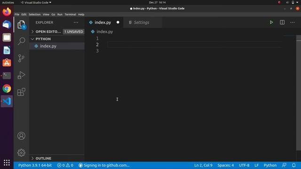Viewport: 301px width, 169px height.
Task: Change end of line sequence LF
Action: click(x=256, y=165)
